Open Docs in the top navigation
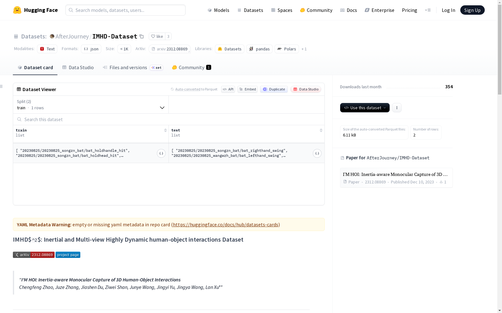The width and height of the screenshot is (502, 313). pyautogui.click(x=349, y=10)
